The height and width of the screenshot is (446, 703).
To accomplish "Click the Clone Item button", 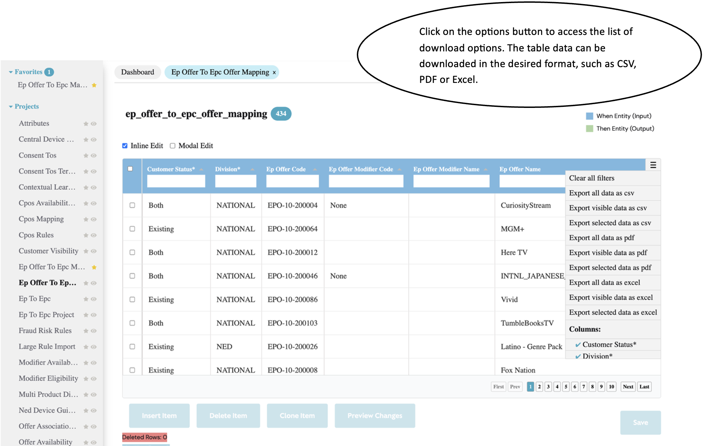I will click(x=297, y=416).
